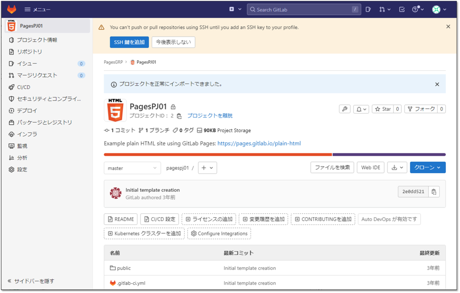
Task: Click the purple language bar segment
Action: [x=389, y=155]
